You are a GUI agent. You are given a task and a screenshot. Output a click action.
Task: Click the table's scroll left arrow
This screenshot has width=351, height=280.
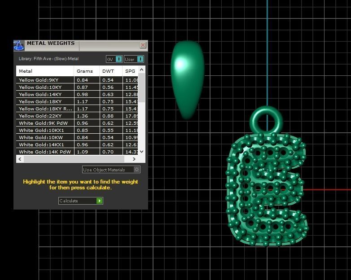tap(20, 159)
